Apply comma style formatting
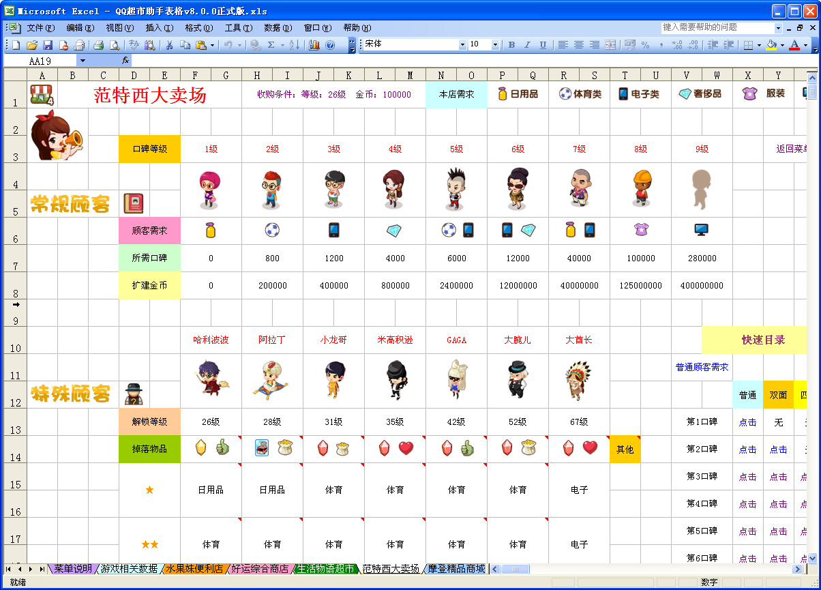Image resolution: width=821 pixels, height=590 pixels. point(661,45)
